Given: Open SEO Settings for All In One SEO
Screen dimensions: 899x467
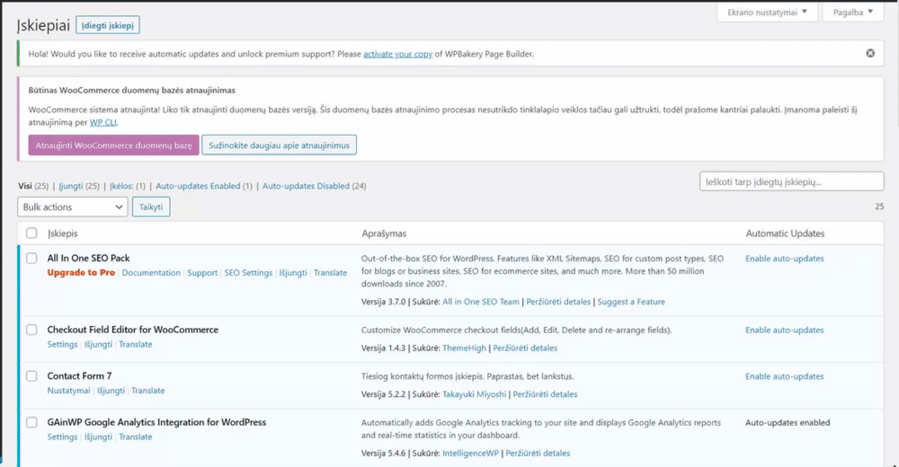Looking at the screenshot, I should [x=248, y=273].
